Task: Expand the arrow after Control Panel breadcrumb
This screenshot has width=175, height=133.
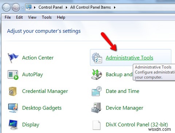Action: coord(66,7)
